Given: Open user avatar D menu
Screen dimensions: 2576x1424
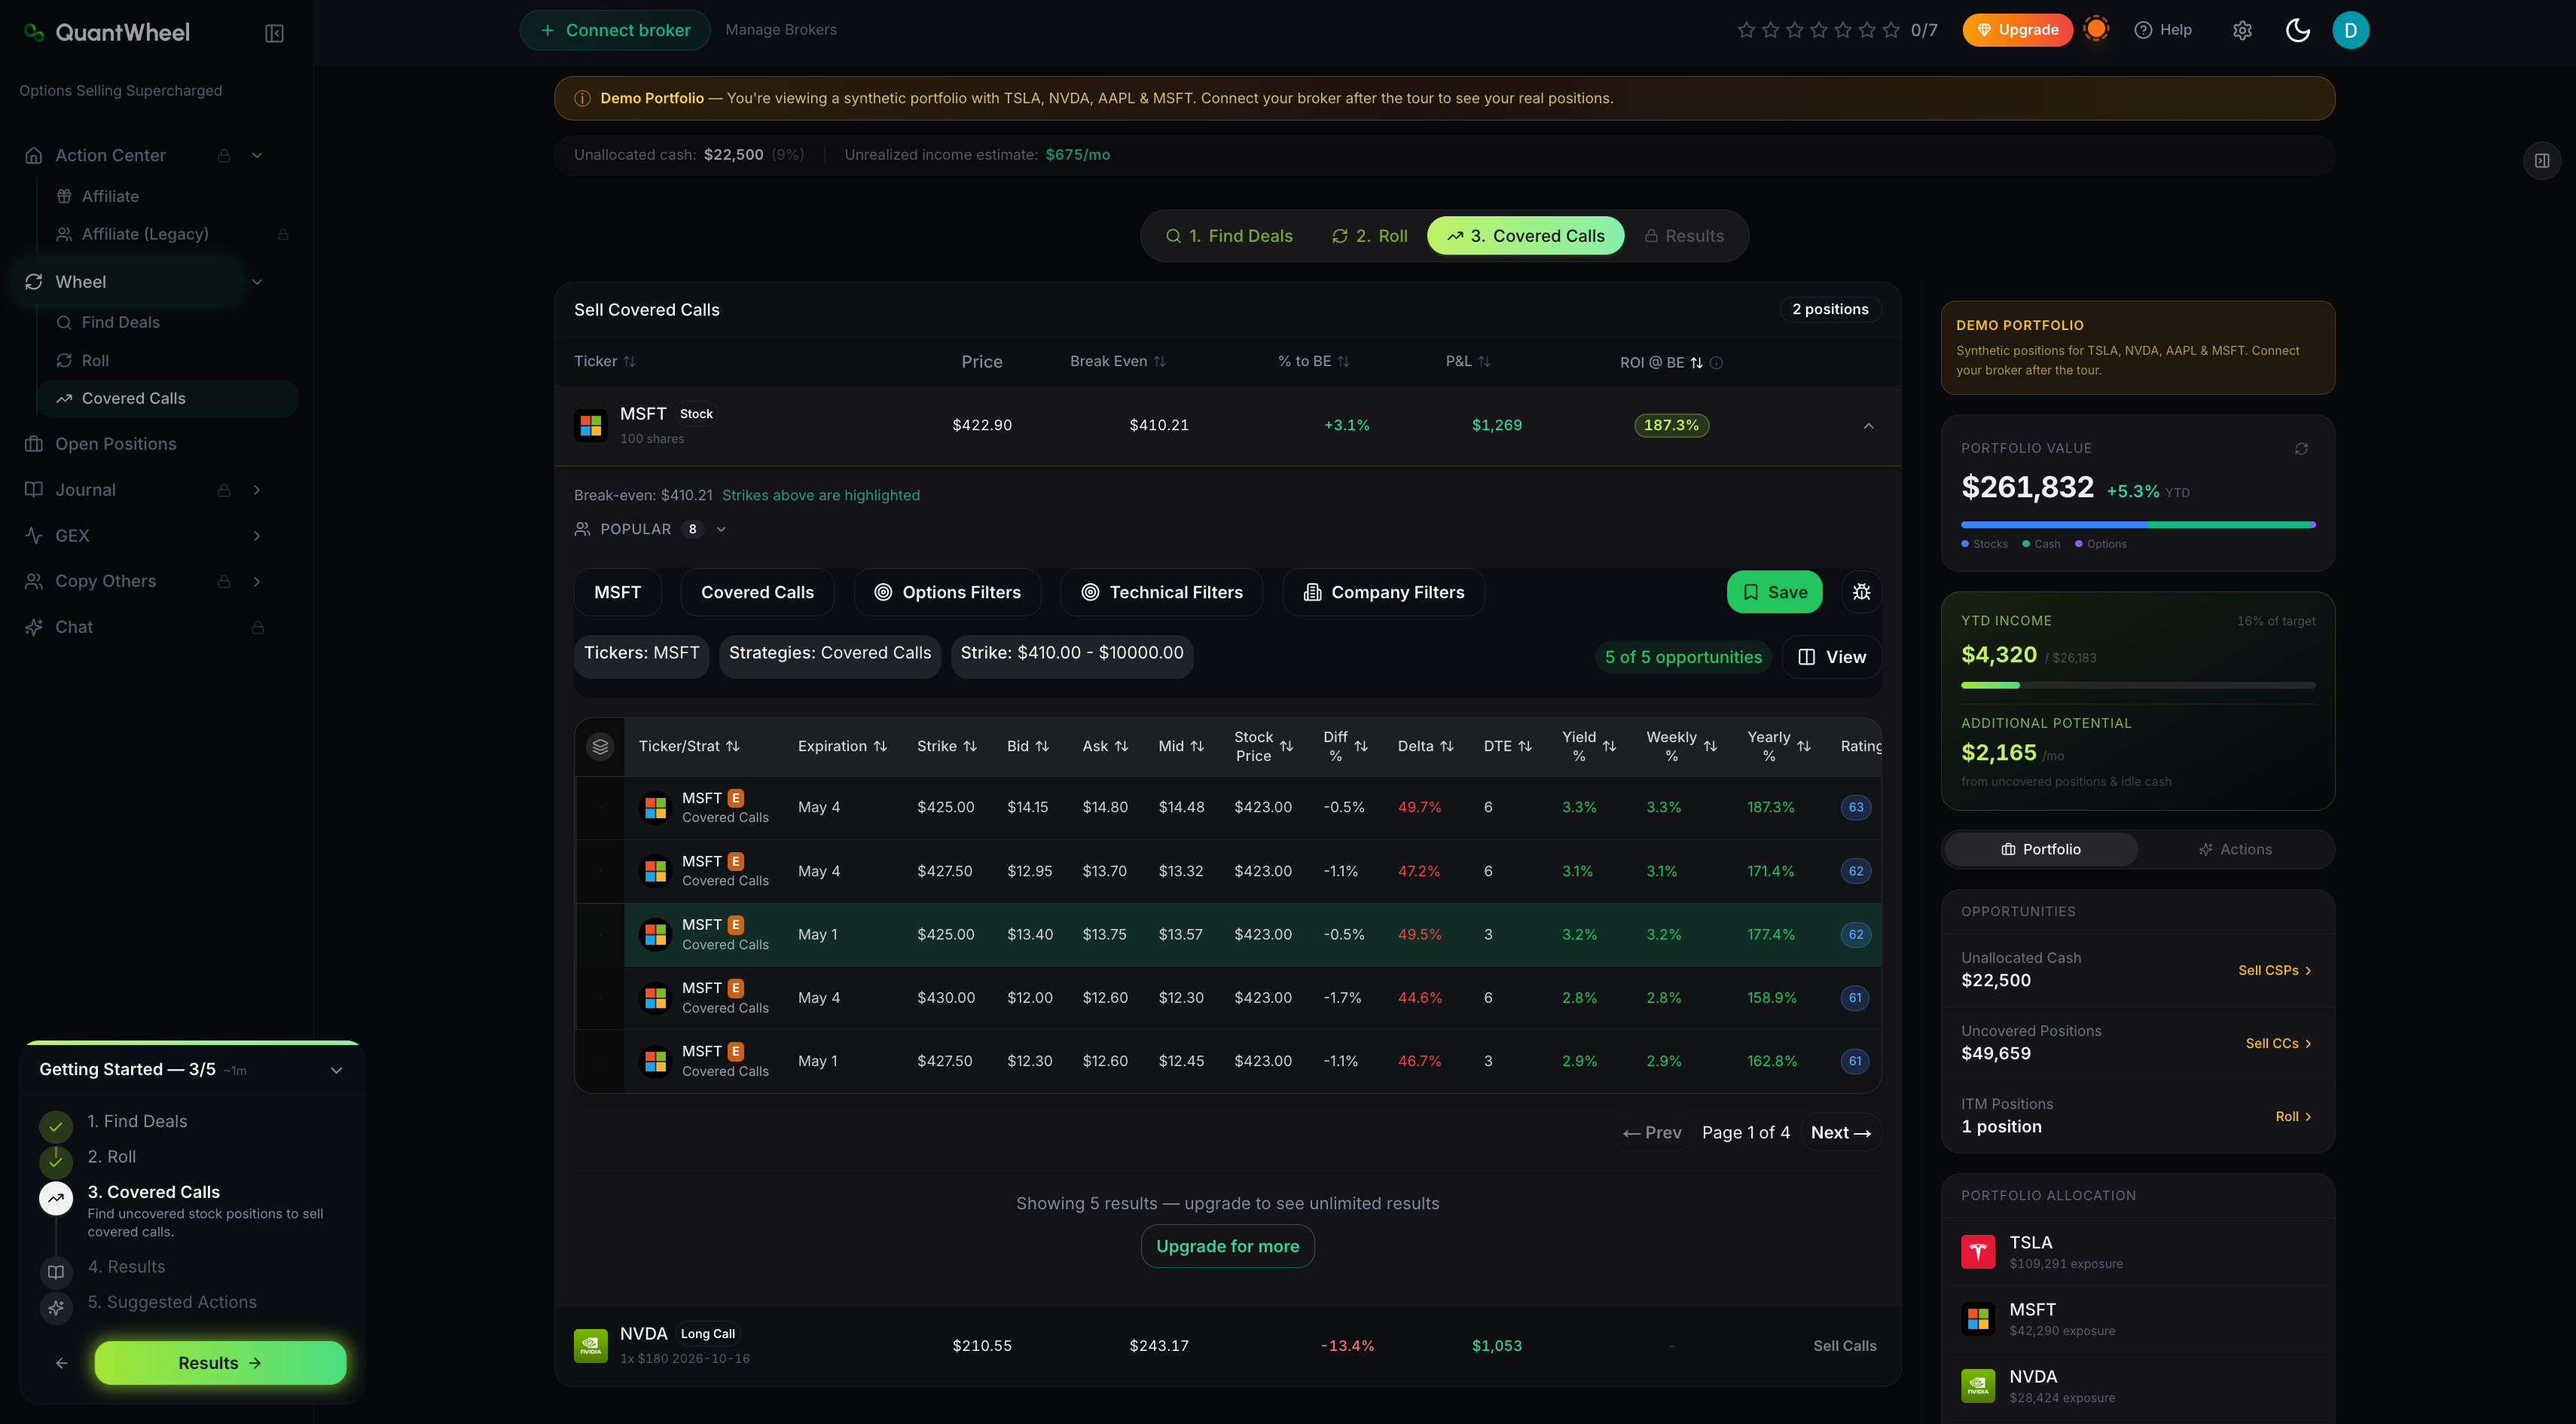Looking at the screenshot, I should pos(2350,30).
